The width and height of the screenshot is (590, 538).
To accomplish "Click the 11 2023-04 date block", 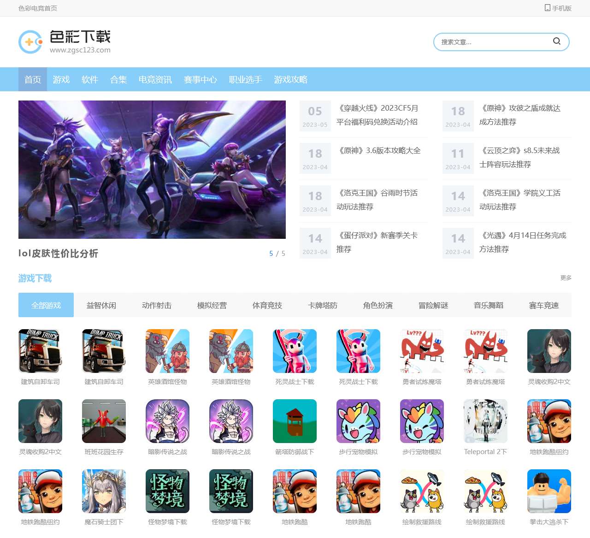I will (458, 158).
